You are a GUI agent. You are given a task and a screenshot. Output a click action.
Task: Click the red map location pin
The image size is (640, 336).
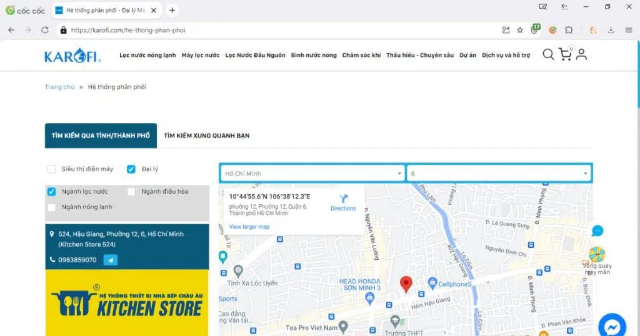(406, 284)
